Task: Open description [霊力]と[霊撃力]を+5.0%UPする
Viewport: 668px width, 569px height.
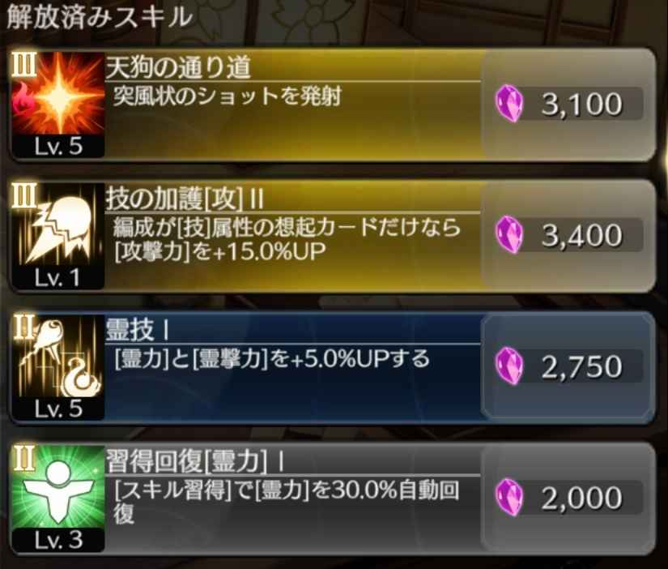Action: [x=272, y=359]
